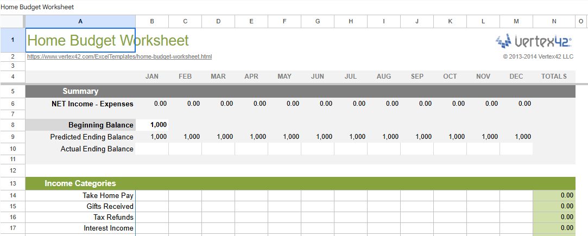Click the Income Categories section header
Screen dimensions: 588x236
pyautogui.click(x=80, y=183)
